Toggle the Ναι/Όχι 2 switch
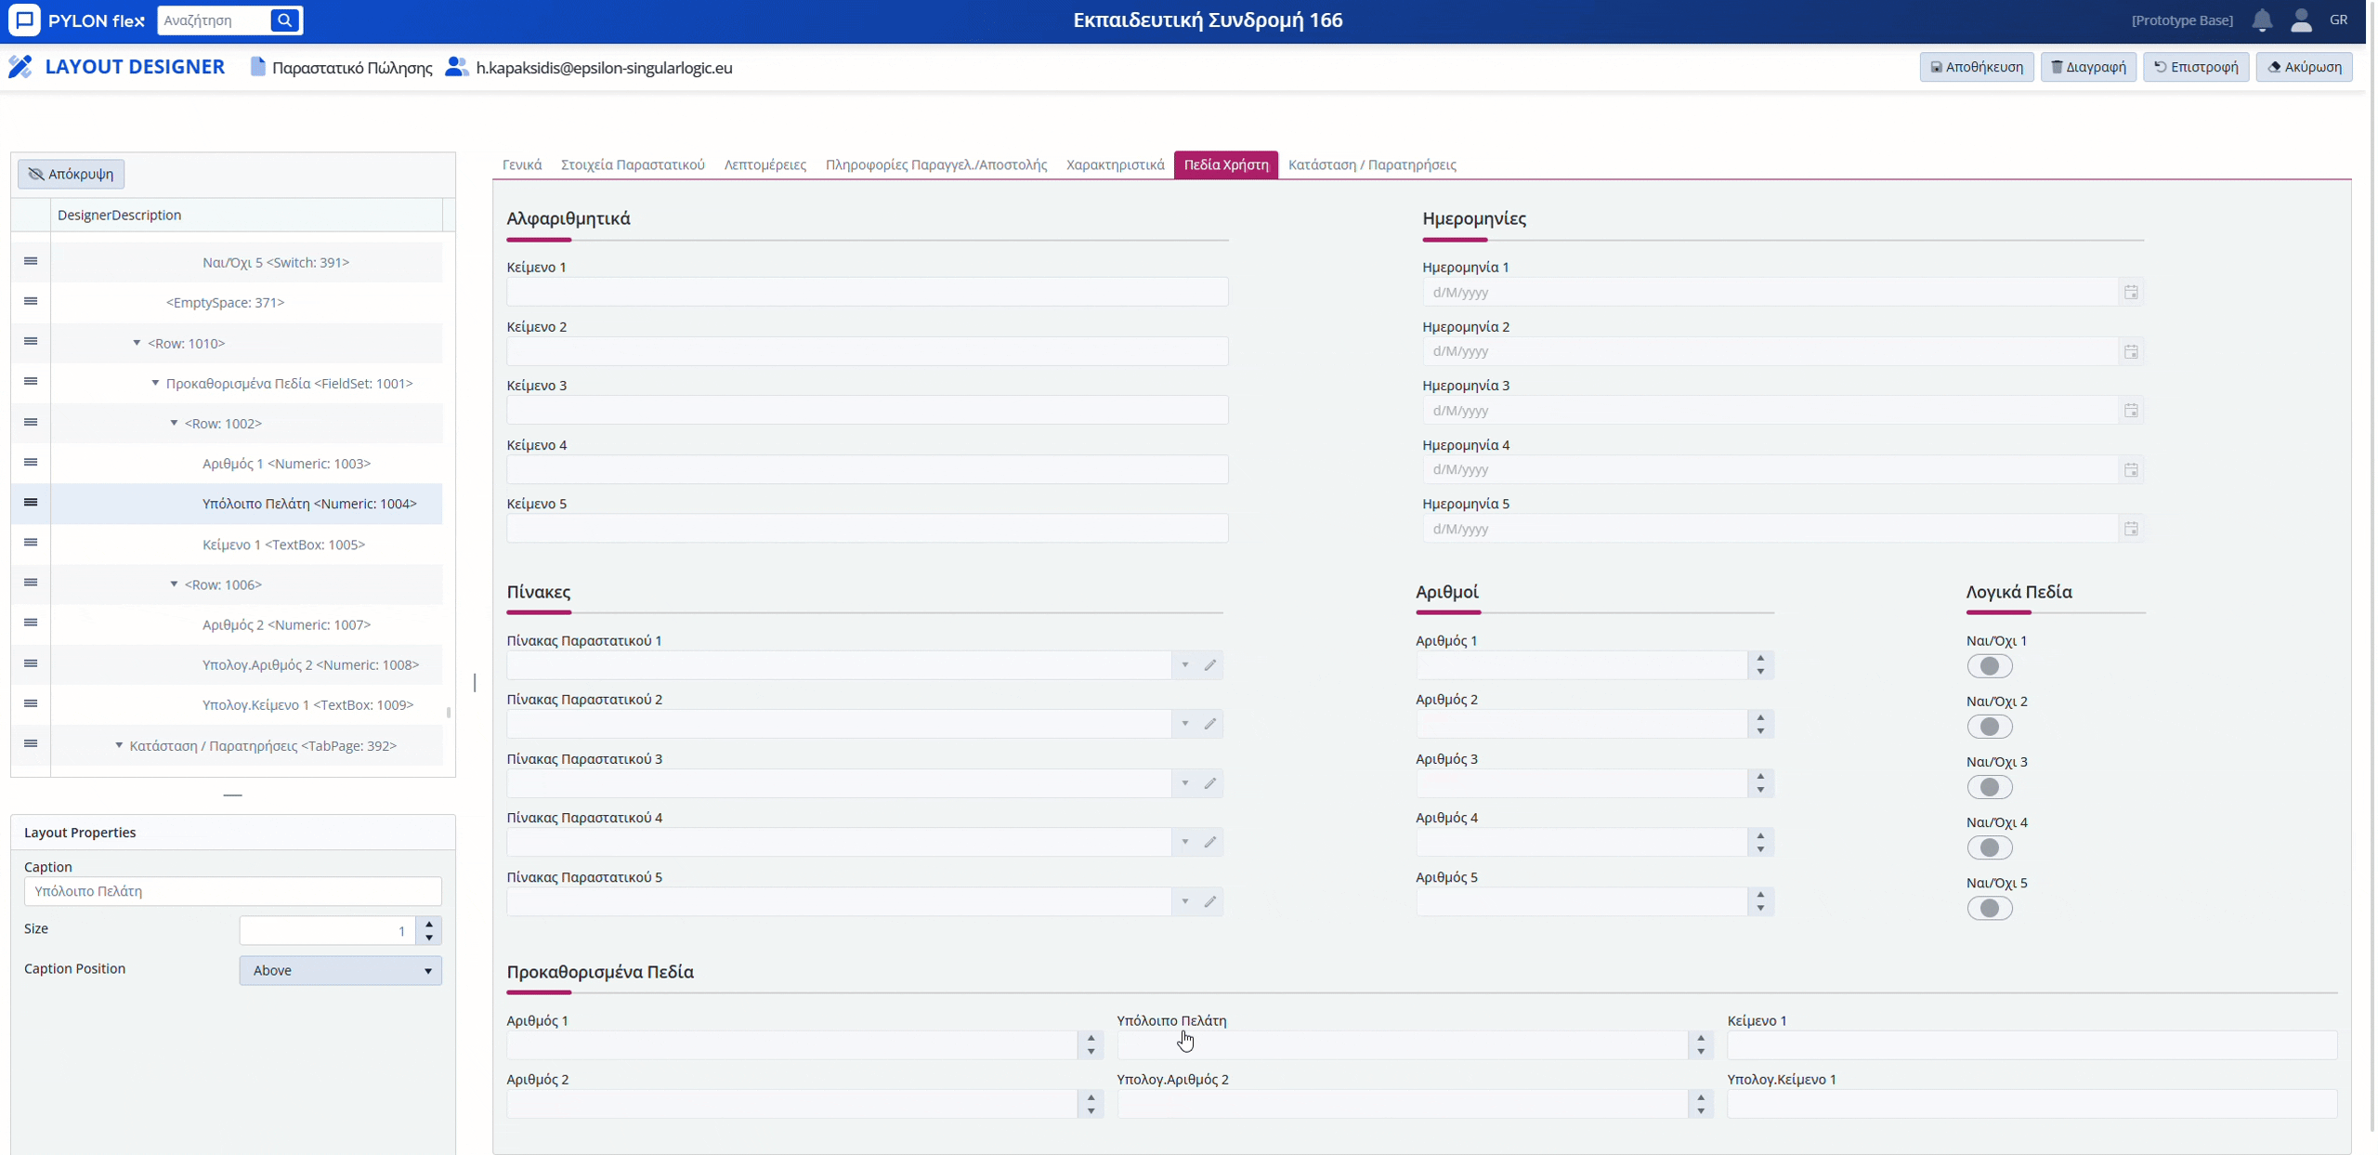The width and height of the screenshot is (2378, 1155). pos(1989,727)
